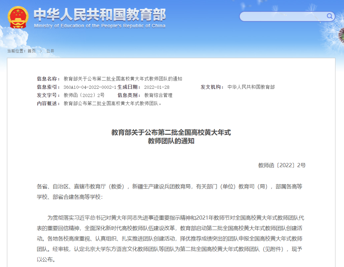Image resolution: width=344 pixels, height=267 pixels.
Task: Click the heading line 教师团队的通知
Action: (171, 141)
